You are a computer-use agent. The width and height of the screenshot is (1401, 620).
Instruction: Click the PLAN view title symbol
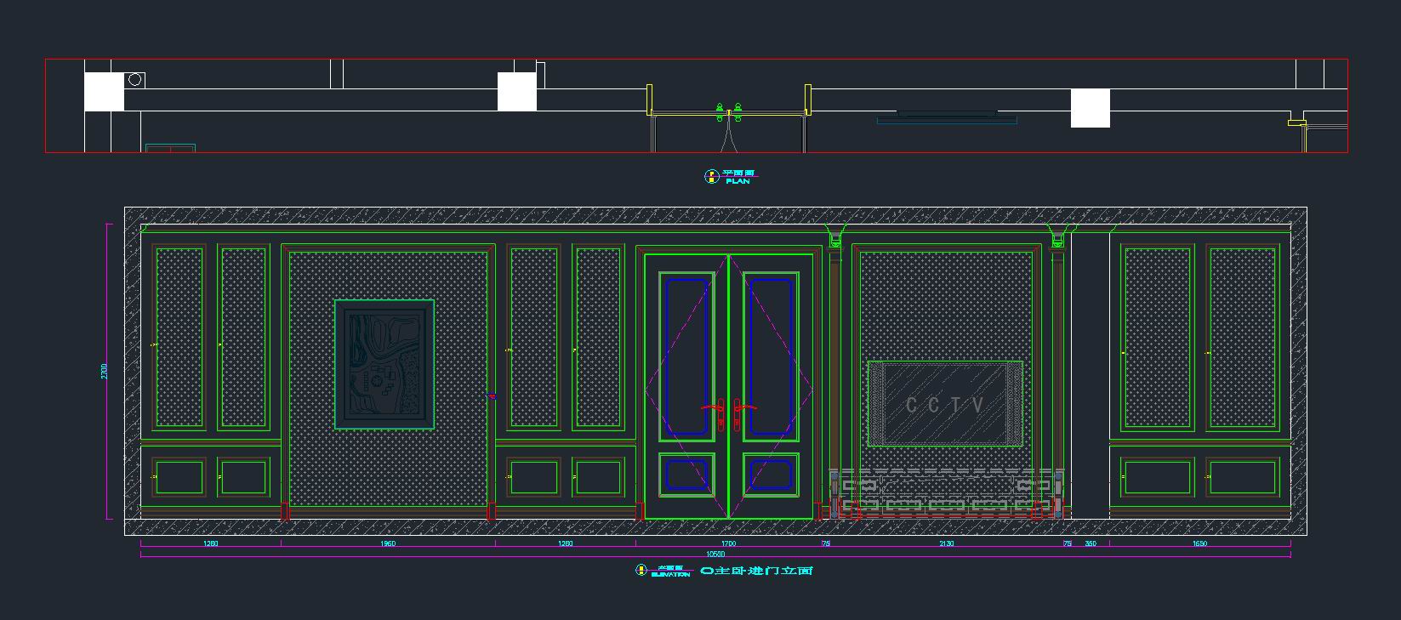(711, 177)
